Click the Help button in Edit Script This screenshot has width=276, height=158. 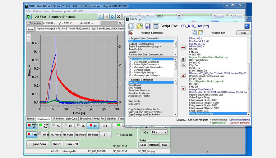click(x=243, y=33)
